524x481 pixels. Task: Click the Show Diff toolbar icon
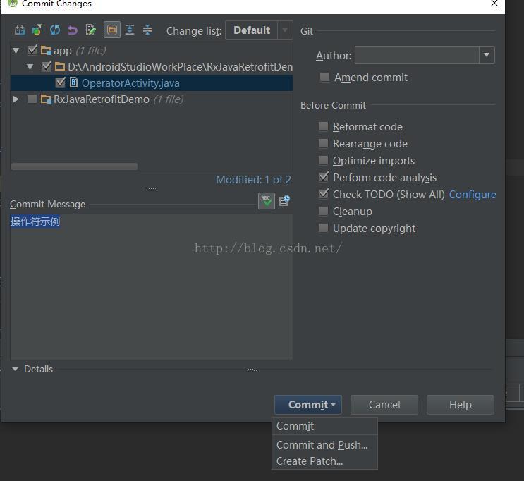tap(19, 30)
